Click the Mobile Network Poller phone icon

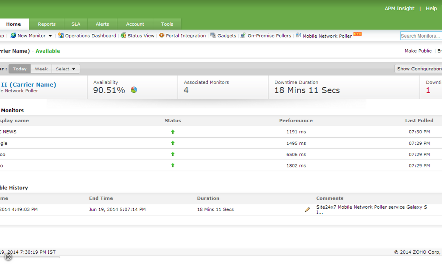[x=298, y=36]
